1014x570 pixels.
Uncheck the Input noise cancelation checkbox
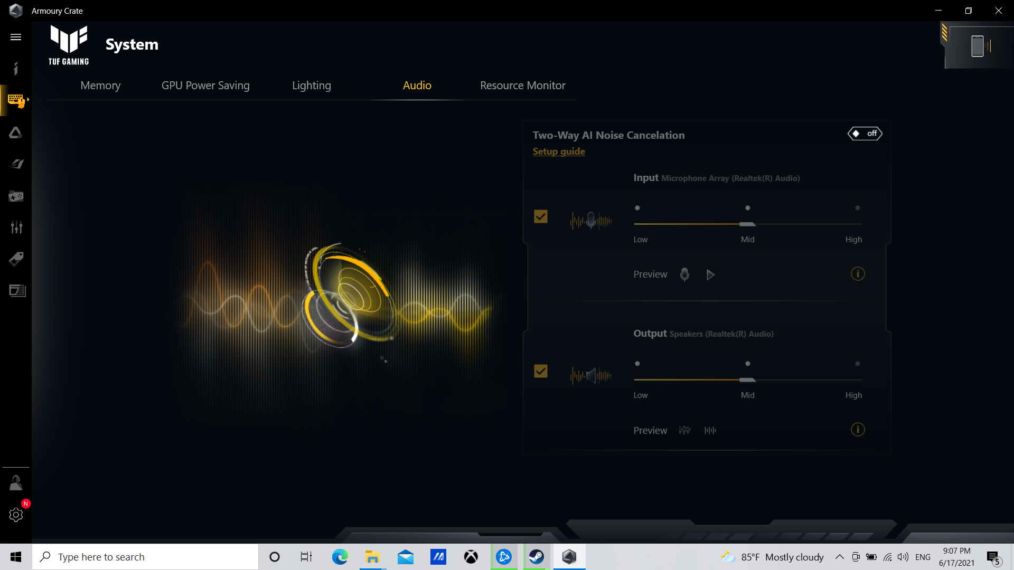[541, 216]
